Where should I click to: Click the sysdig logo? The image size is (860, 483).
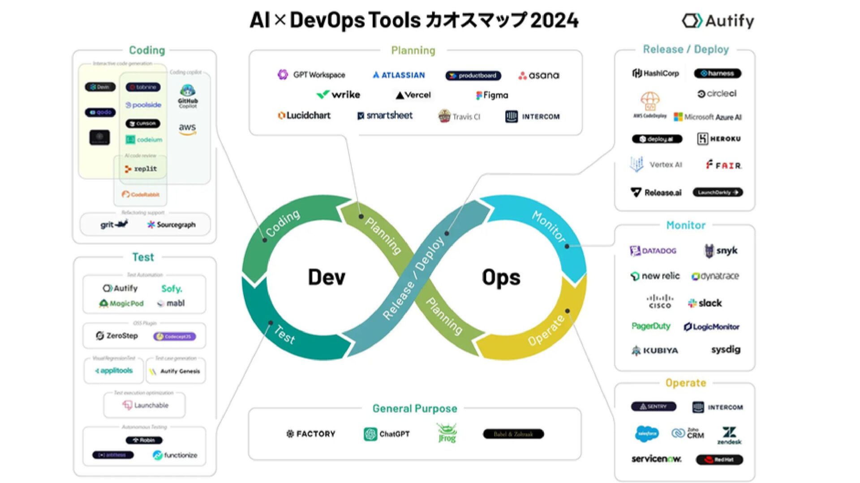tap(726, 350)
